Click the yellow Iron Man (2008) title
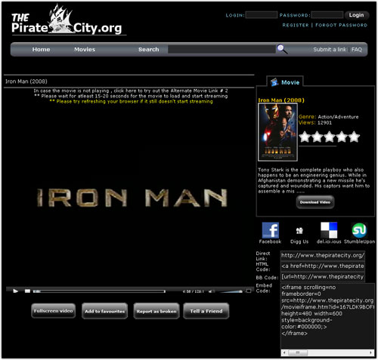Viewport: 378px width, 360px height. tap(281, 100)
